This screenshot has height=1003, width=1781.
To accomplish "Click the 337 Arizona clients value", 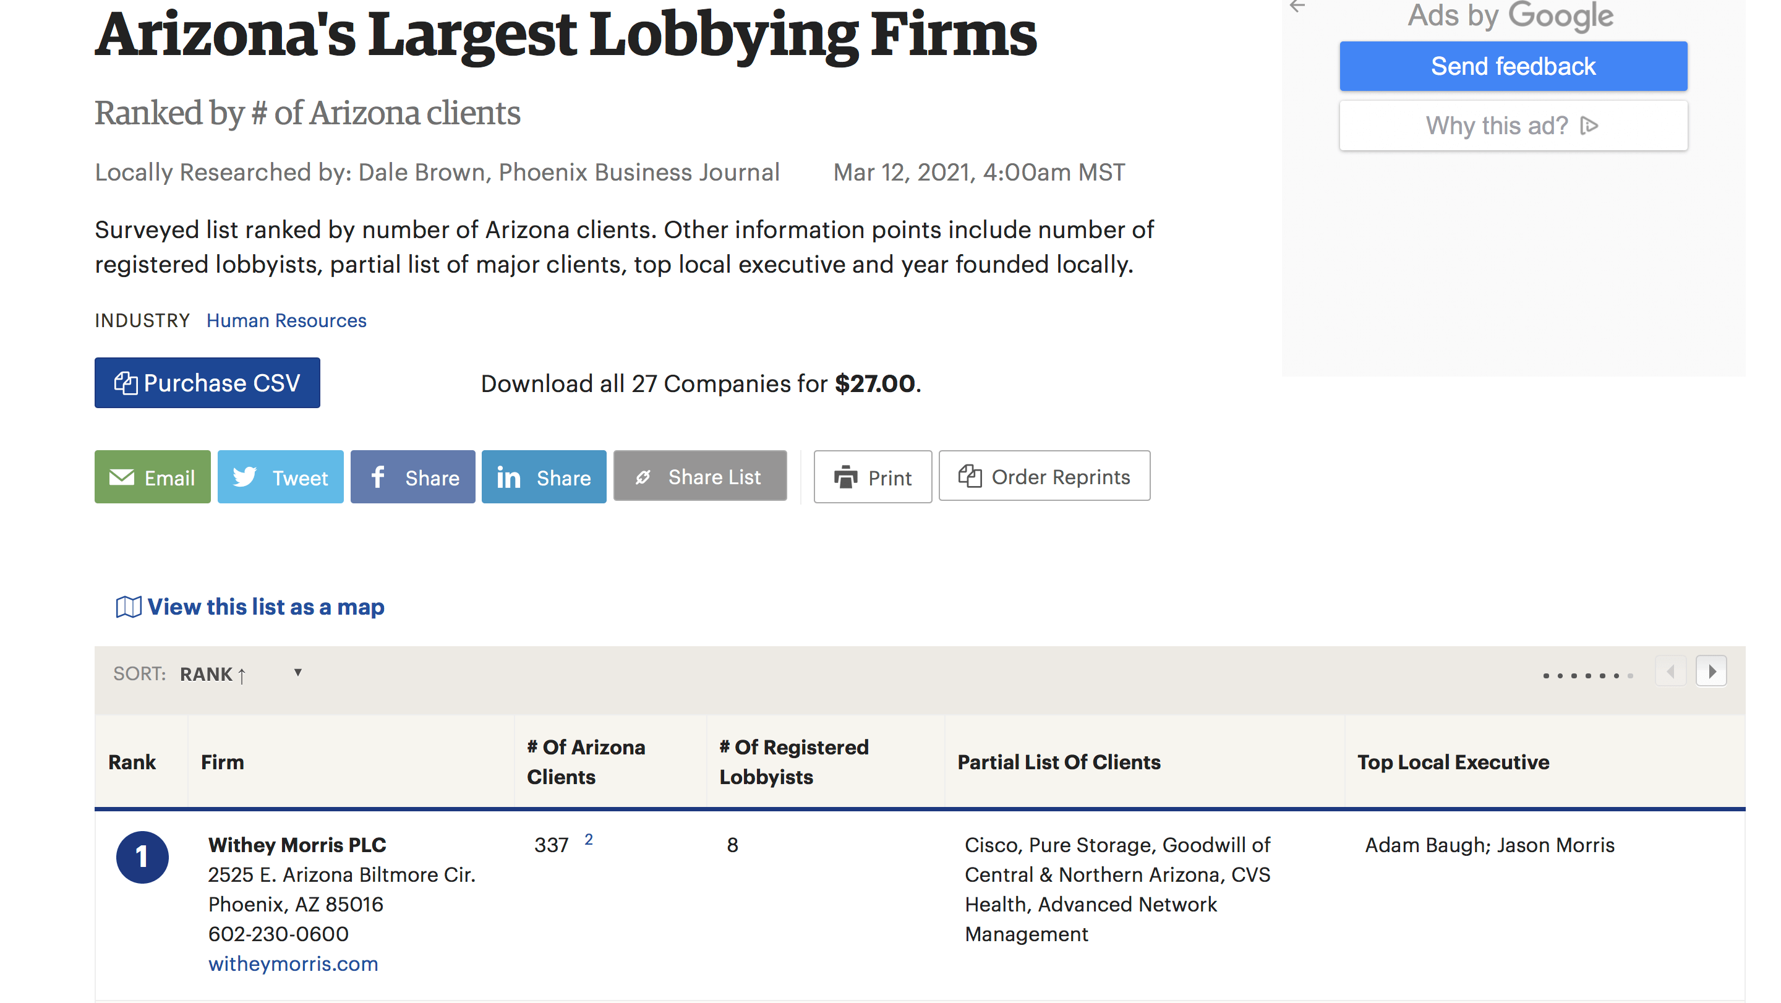I will [551, 845].
